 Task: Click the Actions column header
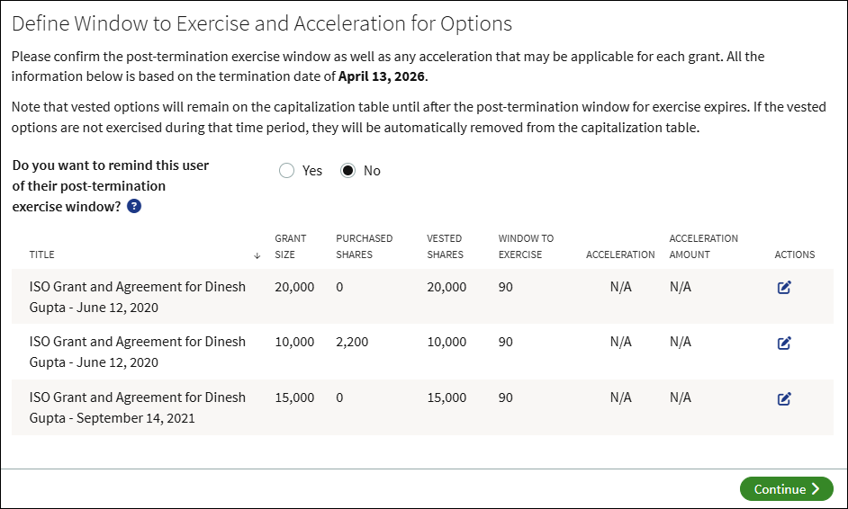click(795, 254)
